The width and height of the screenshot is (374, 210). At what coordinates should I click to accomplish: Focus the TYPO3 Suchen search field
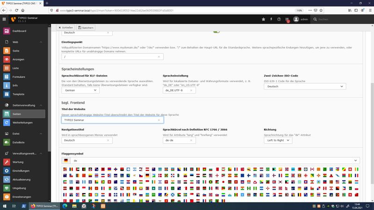(341, 19)
